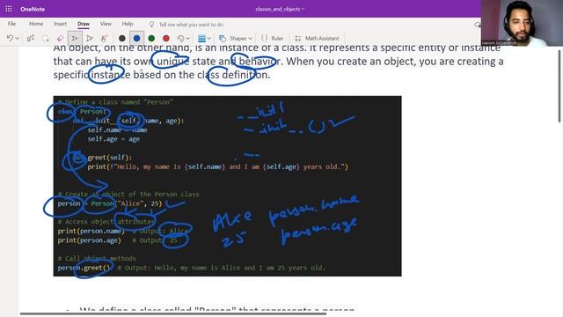563x317 pixels.
Task: Click the word "unique" in the paragraph
Action: 172,62
